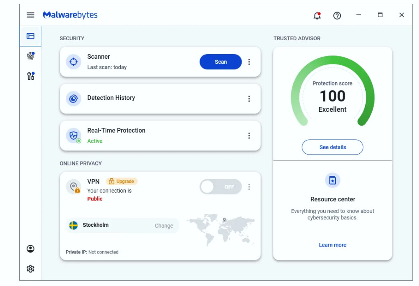Click the Last scan: today text
This screenshot has width=419, height=286.
click(x=107, y=67)
